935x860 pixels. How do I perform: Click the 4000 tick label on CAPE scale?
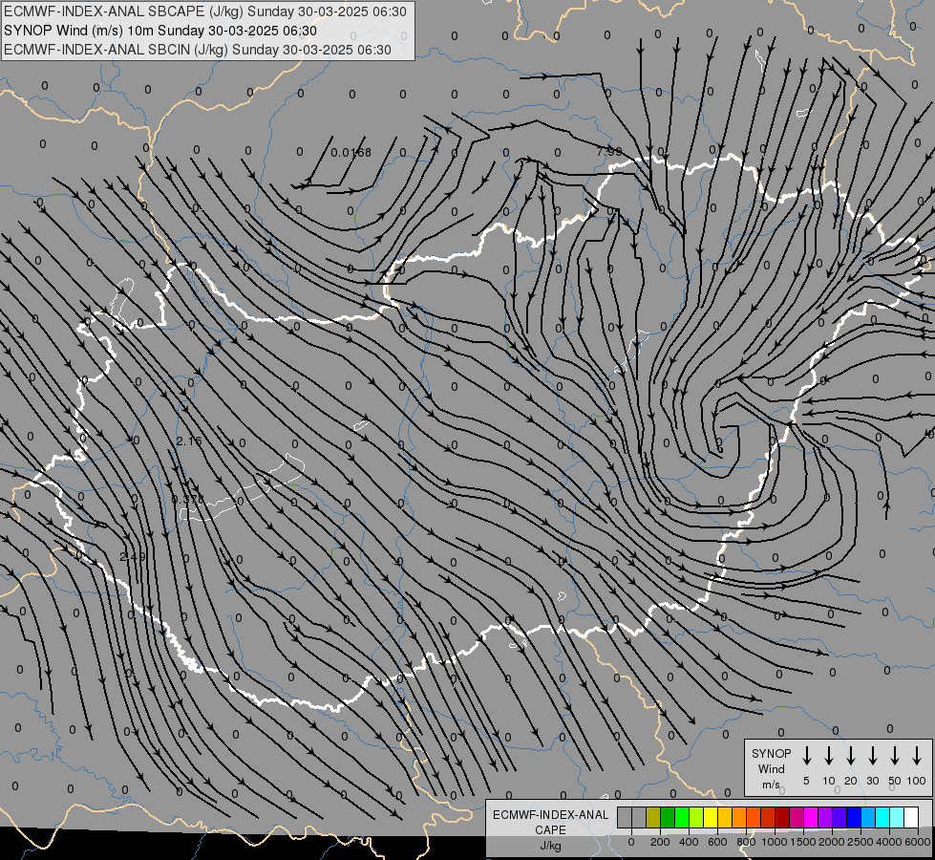(x=889, y=842)
